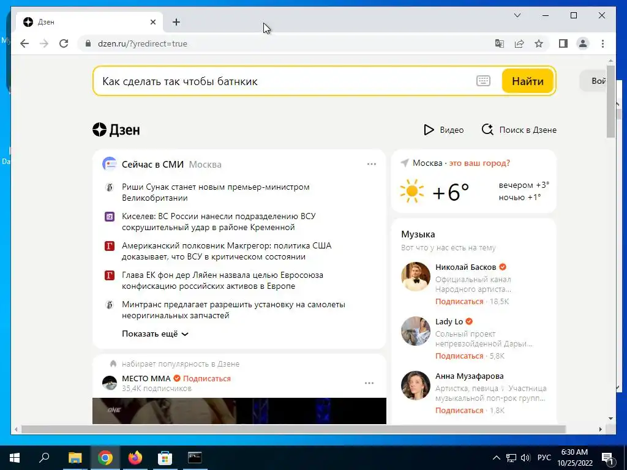
Task: Open the three-dot menu of Сейчас в СМИ
Action: pos(372,164)
